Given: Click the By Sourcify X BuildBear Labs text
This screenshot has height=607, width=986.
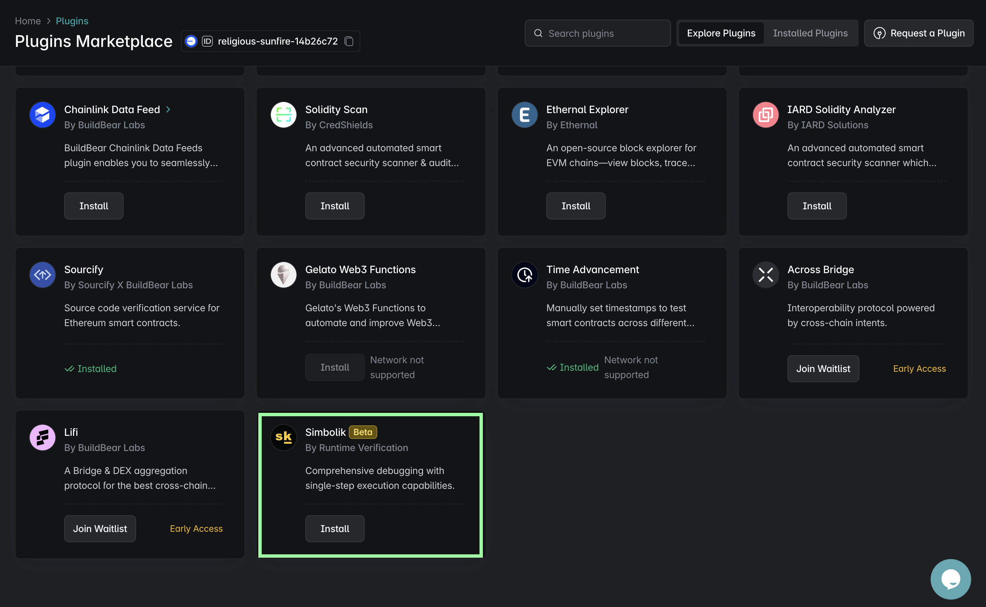Looking at the screenshot, I should [128, 285].
